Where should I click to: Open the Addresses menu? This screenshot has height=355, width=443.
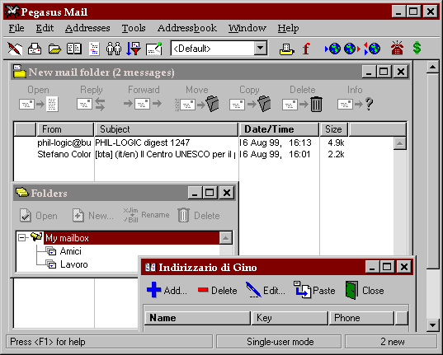tap(87, 28)
